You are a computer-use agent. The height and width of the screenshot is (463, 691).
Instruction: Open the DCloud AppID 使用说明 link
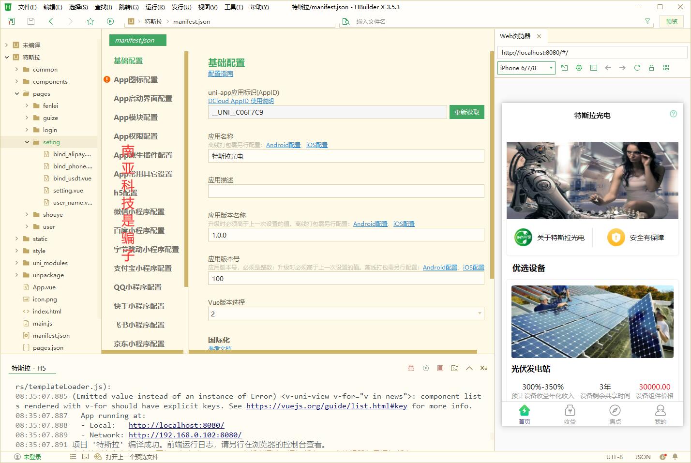click(x=240, y=101)
